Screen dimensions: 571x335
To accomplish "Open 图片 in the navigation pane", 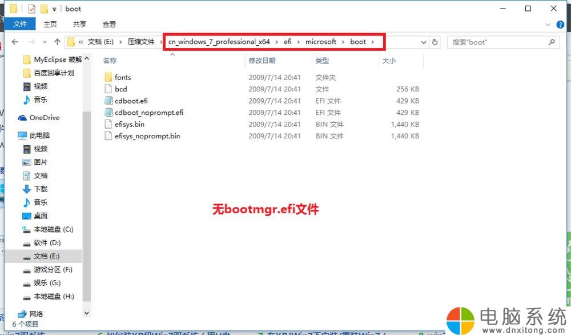I will (35, 162).
